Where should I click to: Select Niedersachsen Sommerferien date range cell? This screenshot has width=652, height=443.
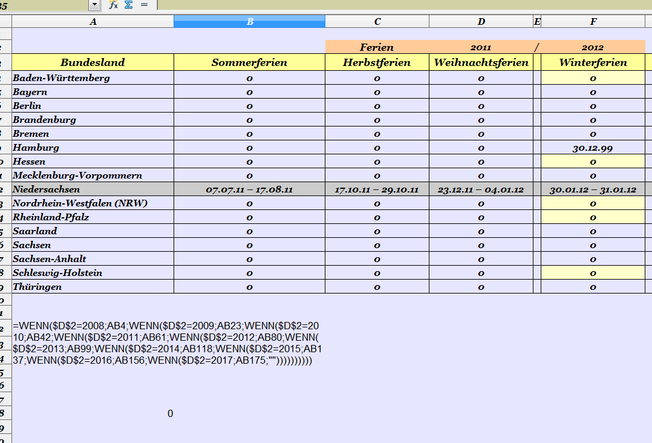[x=249, y=189]
